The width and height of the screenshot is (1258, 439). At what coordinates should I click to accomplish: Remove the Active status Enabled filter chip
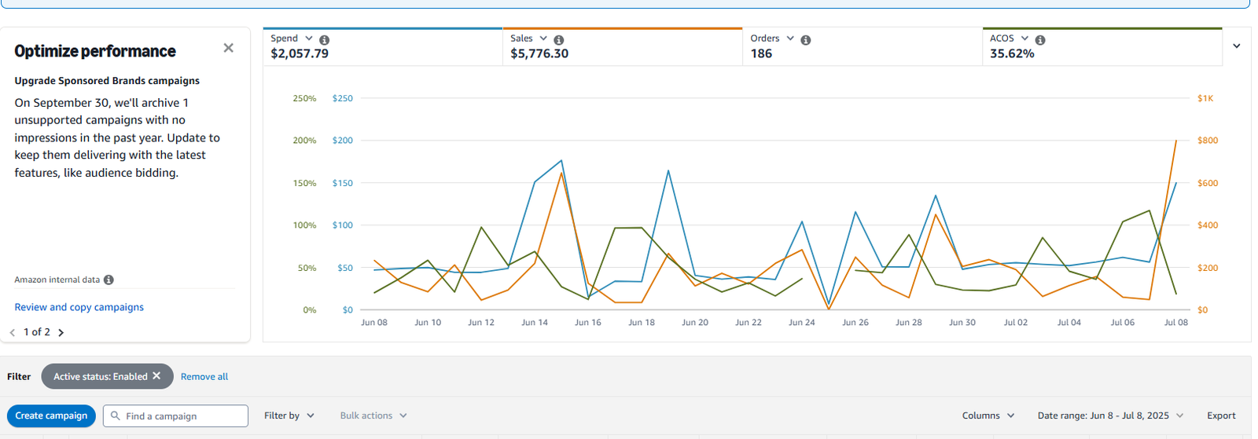coord(156,376)
